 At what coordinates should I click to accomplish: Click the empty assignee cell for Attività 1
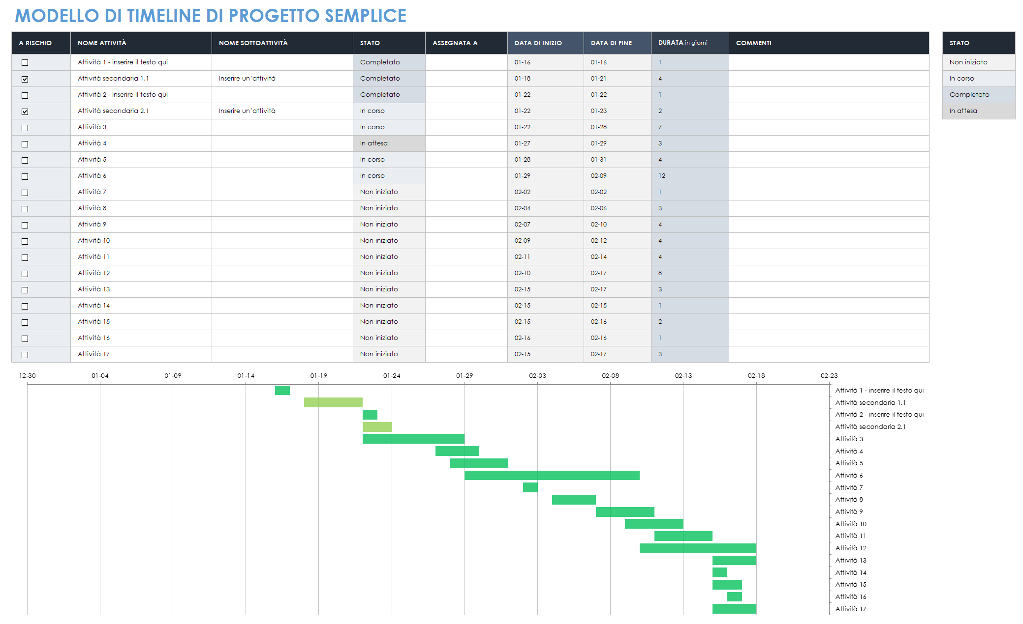(466, 62)
